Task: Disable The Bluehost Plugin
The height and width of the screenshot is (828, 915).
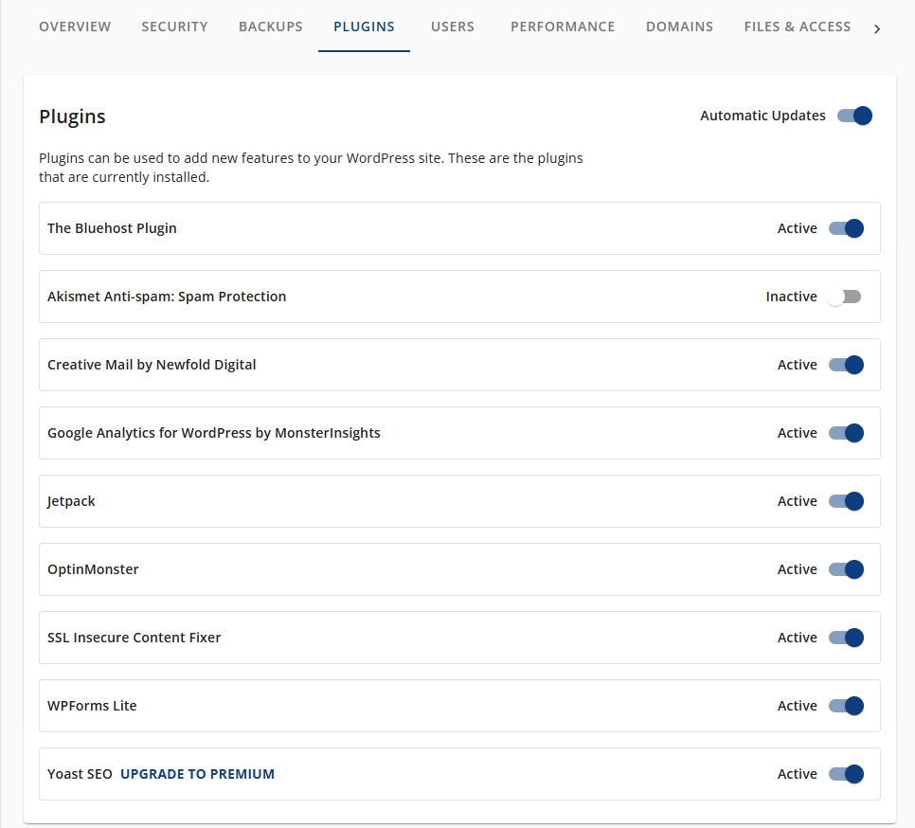Action: 846,228
